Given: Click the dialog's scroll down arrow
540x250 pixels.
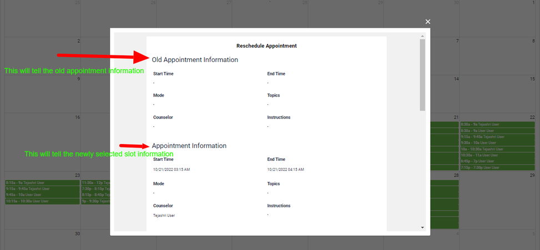Looking at the screenshot, I should 422,227.
